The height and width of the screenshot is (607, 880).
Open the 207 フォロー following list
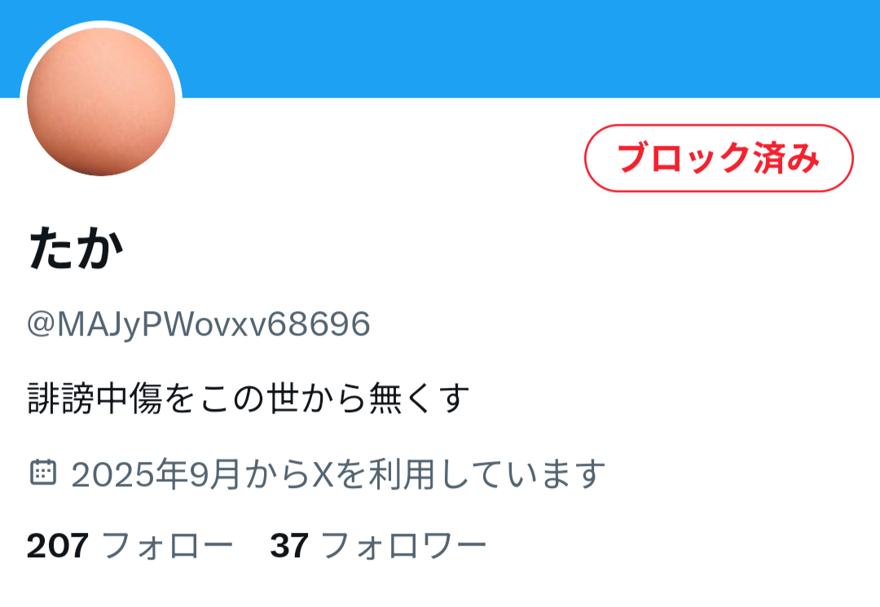pyautogui.click(x=130, y=545)
